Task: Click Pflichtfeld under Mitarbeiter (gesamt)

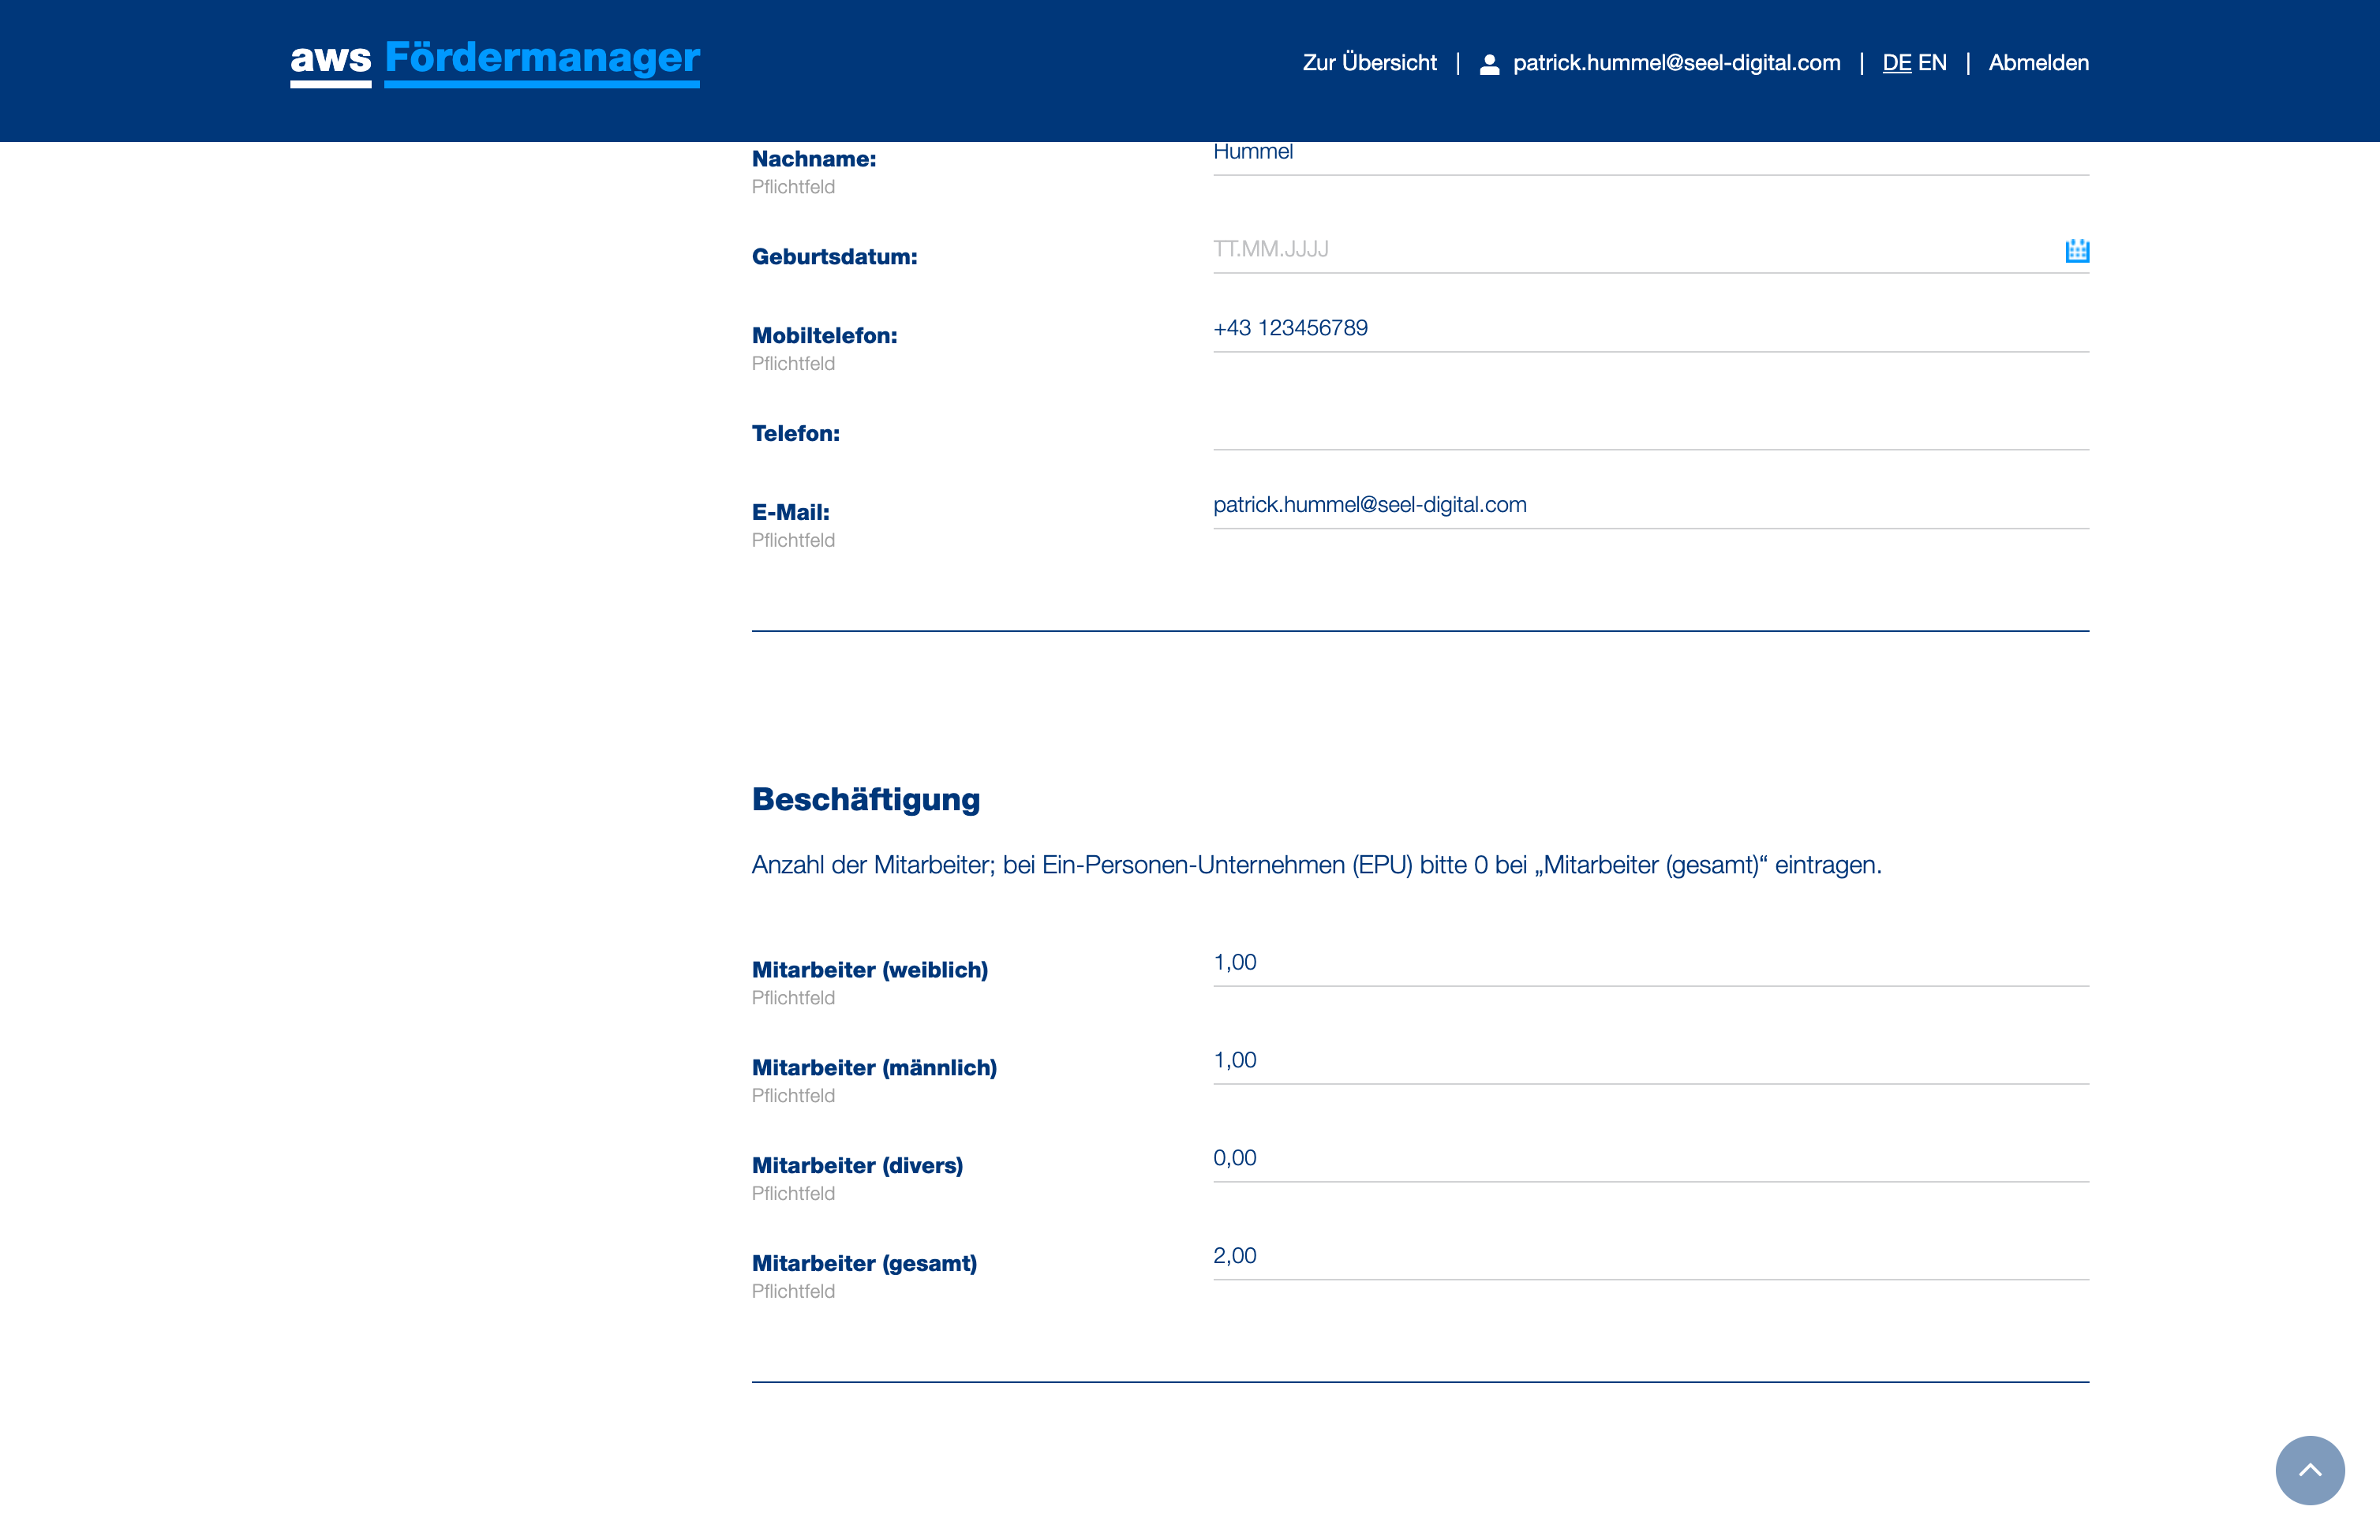Action: (x=793, y=1292)
